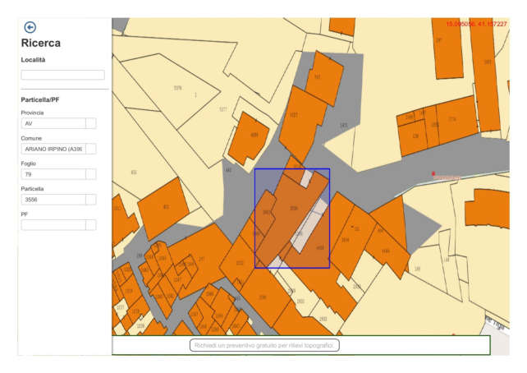Screen dimensions: 527x373
Task: Click the Foglio field with value 79
Action: coord(53,174)
